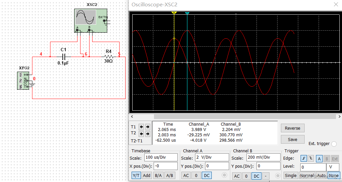342x182 pixels.
Task: Click the Timebase X pos. field
Action: click(x=166, y=166)
